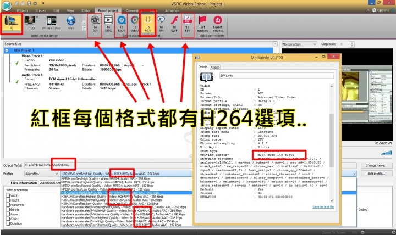Click the Export project ribbon icon

(x=217, y=24)
